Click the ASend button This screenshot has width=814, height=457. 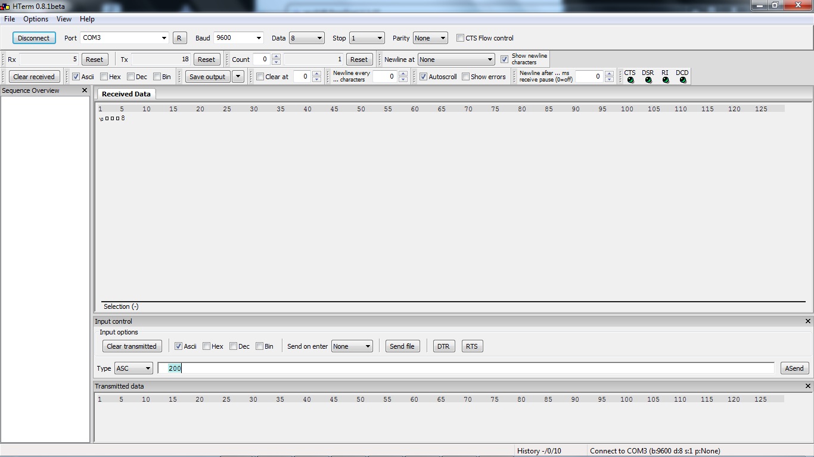(x=794, y=368)
